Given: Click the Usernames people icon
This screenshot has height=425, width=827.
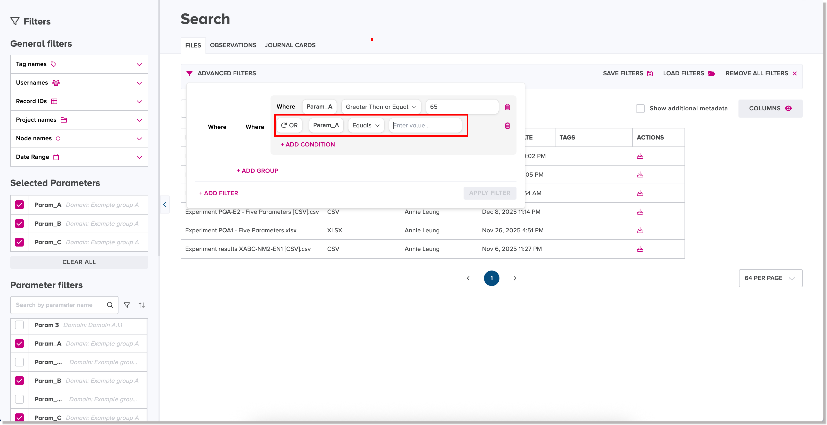Looking at the screenshot, I should [x=56, y=83].
